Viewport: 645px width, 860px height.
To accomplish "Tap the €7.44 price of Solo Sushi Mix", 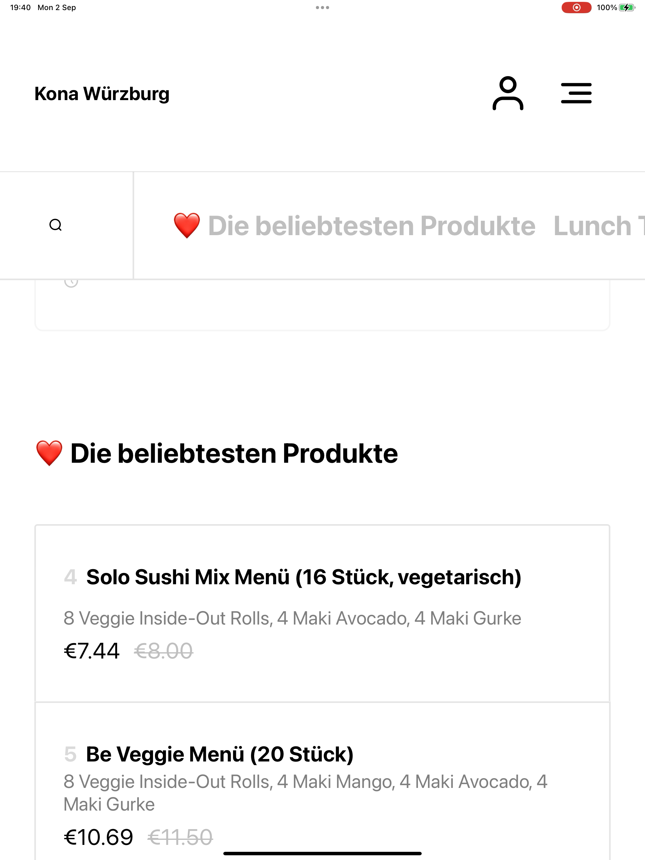I will 91,651.
